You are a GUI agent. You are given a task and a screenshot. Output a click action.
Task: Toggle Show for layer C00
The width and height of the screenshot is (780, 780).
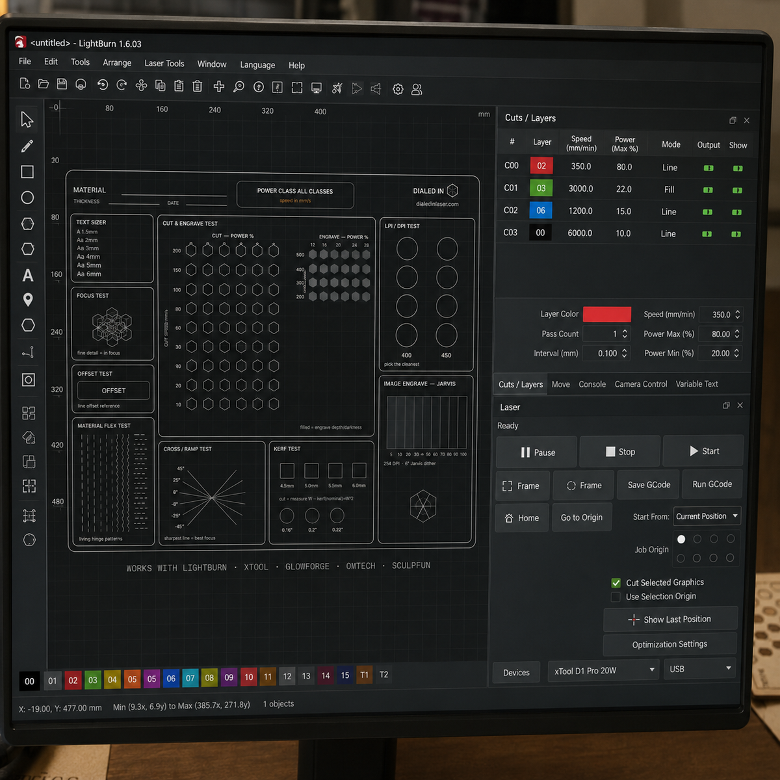(x=738, y=168)
